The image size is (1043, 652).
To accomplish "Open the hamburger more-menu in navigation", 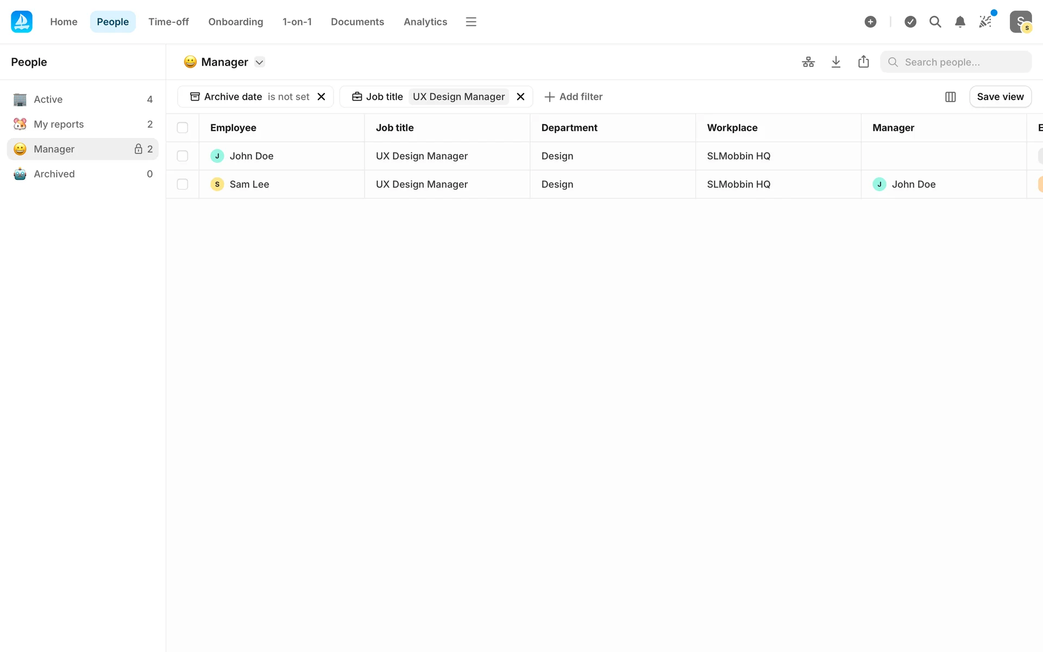I will tap(471, 22).
